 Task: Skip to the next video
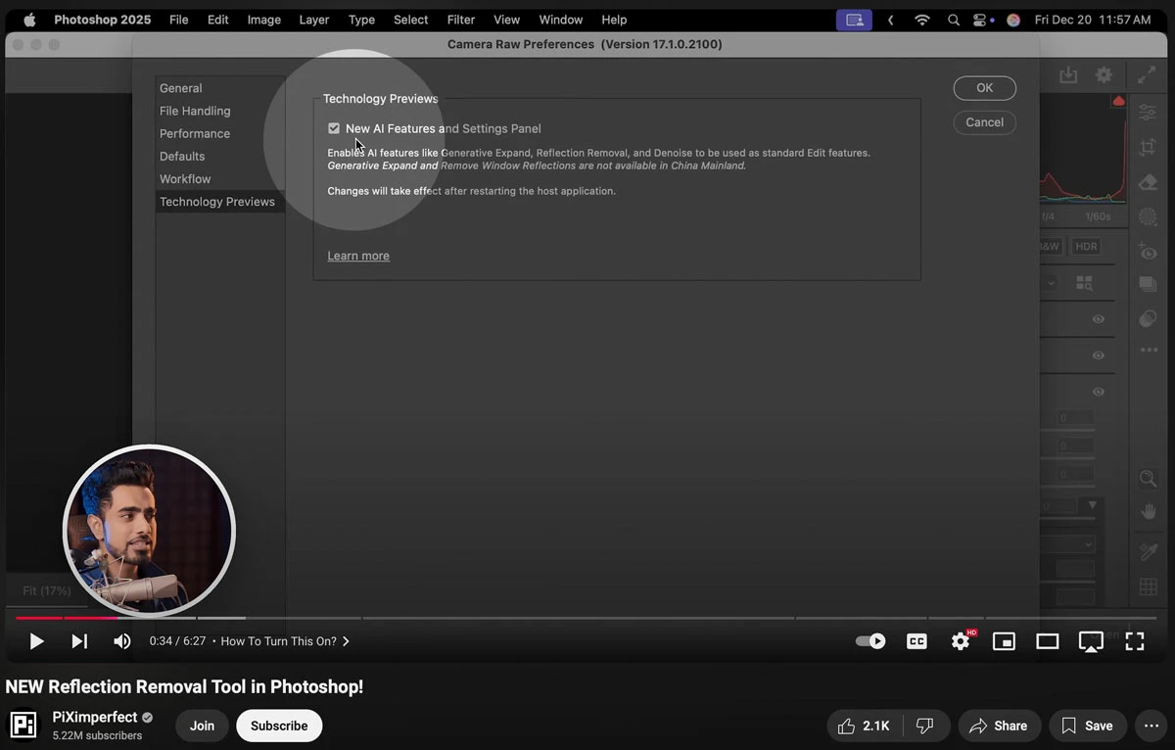[79, 641]
